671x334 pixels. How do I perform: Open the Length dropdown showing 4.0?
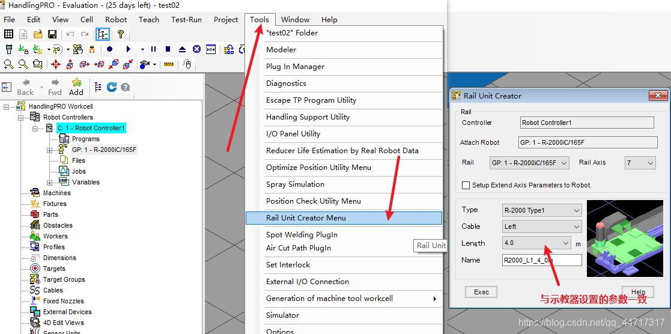click(x=536, y=243)
